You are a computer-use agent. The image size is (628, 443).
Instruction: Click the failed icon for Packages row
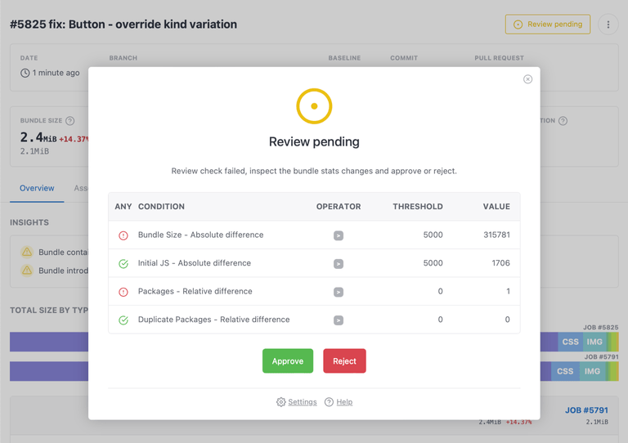pyautogui.click(x=123, y=292)
